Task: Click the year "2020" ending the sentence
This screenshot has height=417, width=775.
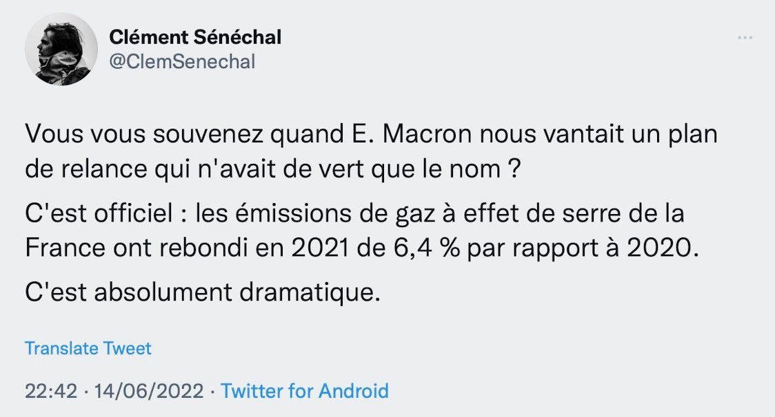Action: click(x=659, y=248)
